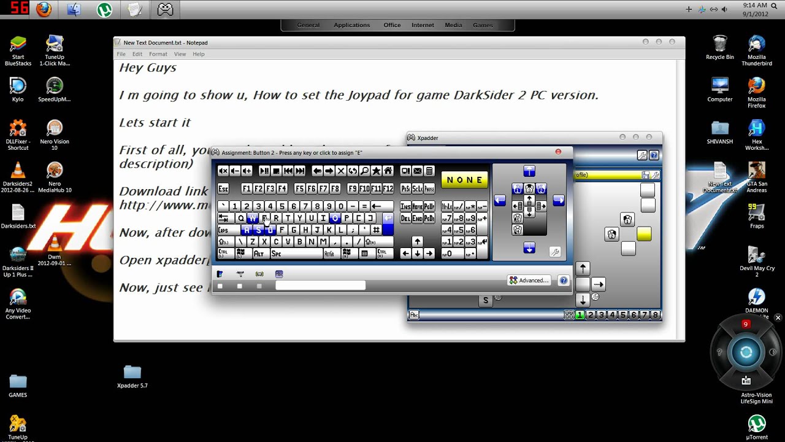The width and height of the screenshot is (785, 442).
Task: Assign left mouse button 1 icon
Action: pyautogui.click(x=518, y=188)
